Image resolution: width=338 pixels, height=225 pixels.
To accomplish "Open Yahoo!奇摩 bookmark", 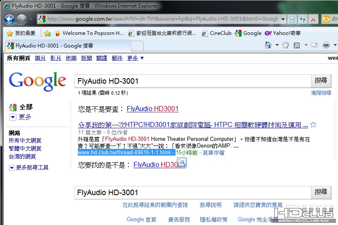I will click(x=282, y=33).
